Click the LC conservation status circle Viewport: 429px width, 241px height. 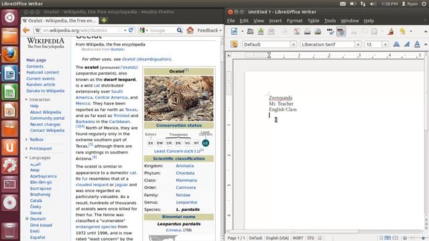(x=206, y=143)
